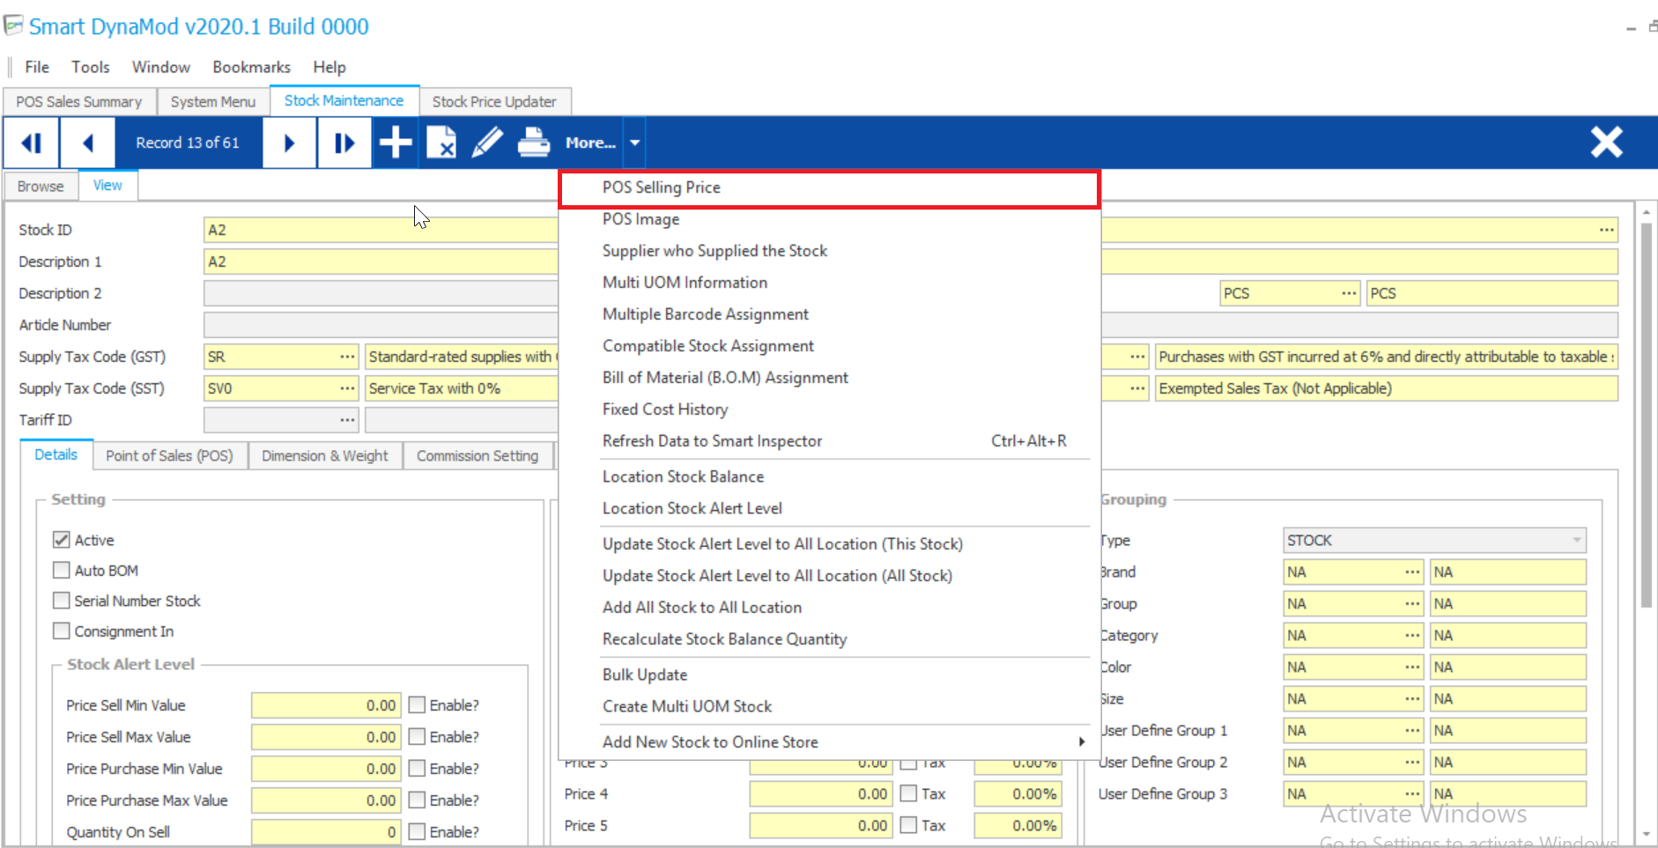Image resolution: width=1658 pixels, height=848 pixels.
Task: Enable the Auto BOM checkbox
Action: pos(61,571)
